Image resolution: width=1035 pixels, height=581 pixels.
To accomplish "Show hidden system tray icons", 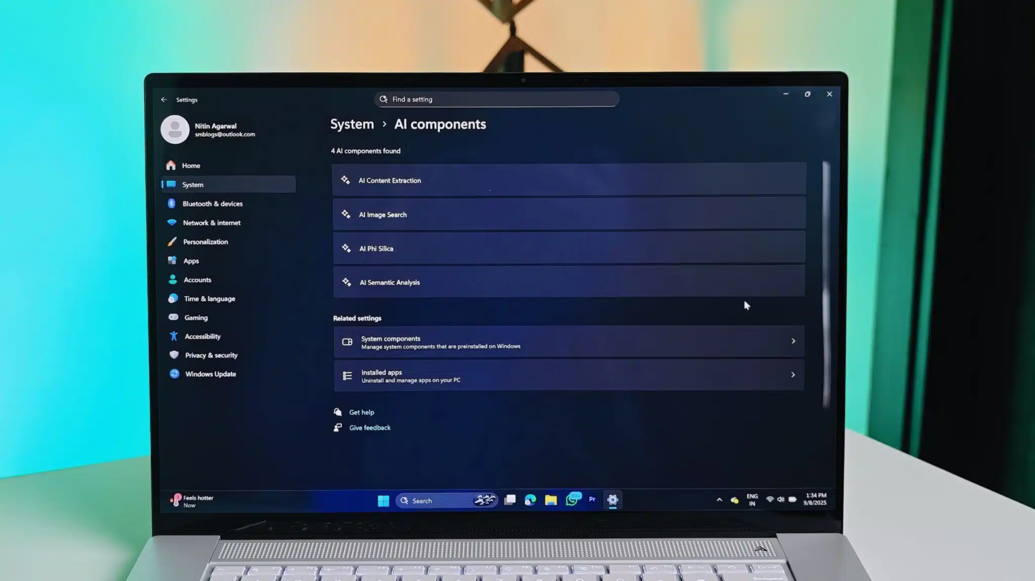I will click(x=719, y=500).
